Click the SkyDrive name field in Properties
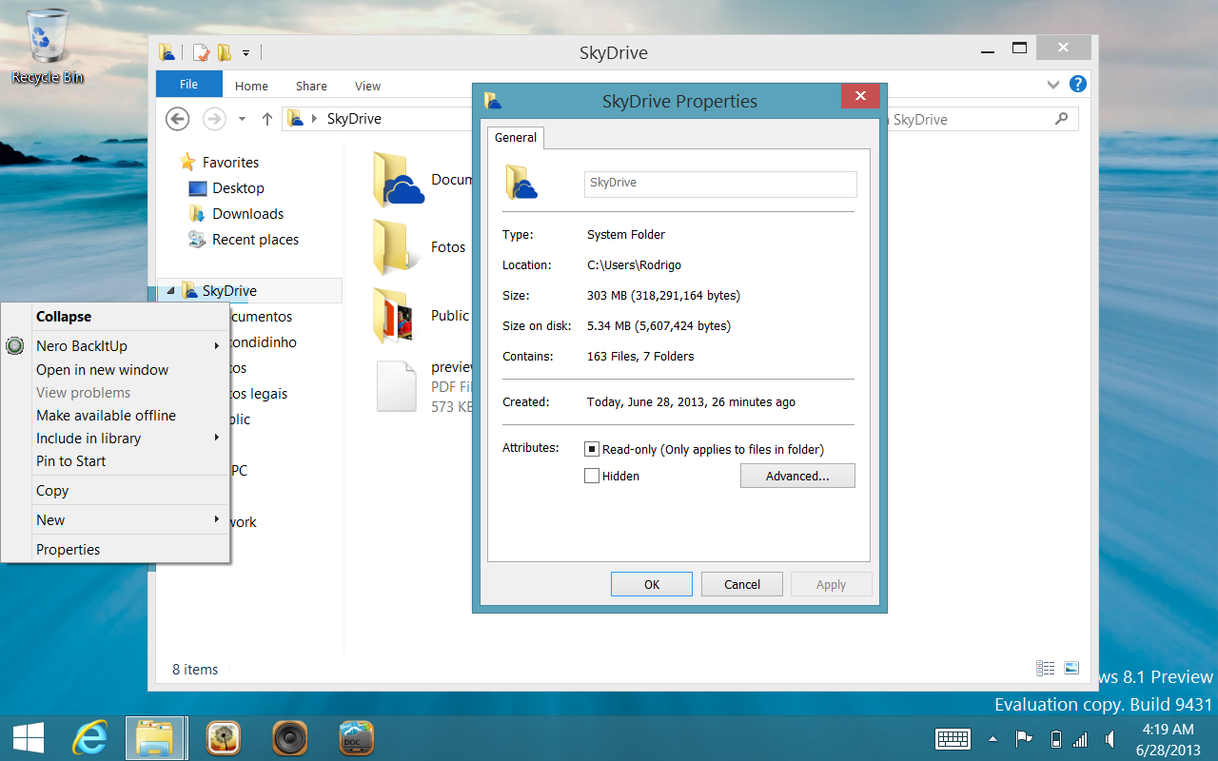 [720, 184]
